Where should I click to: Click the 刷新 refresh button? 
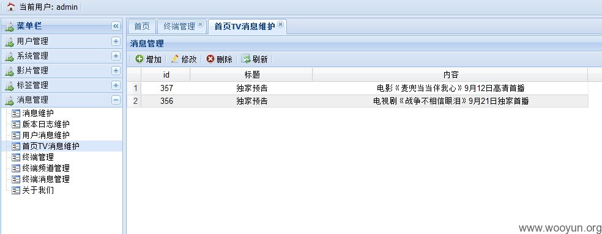point(255,59)
